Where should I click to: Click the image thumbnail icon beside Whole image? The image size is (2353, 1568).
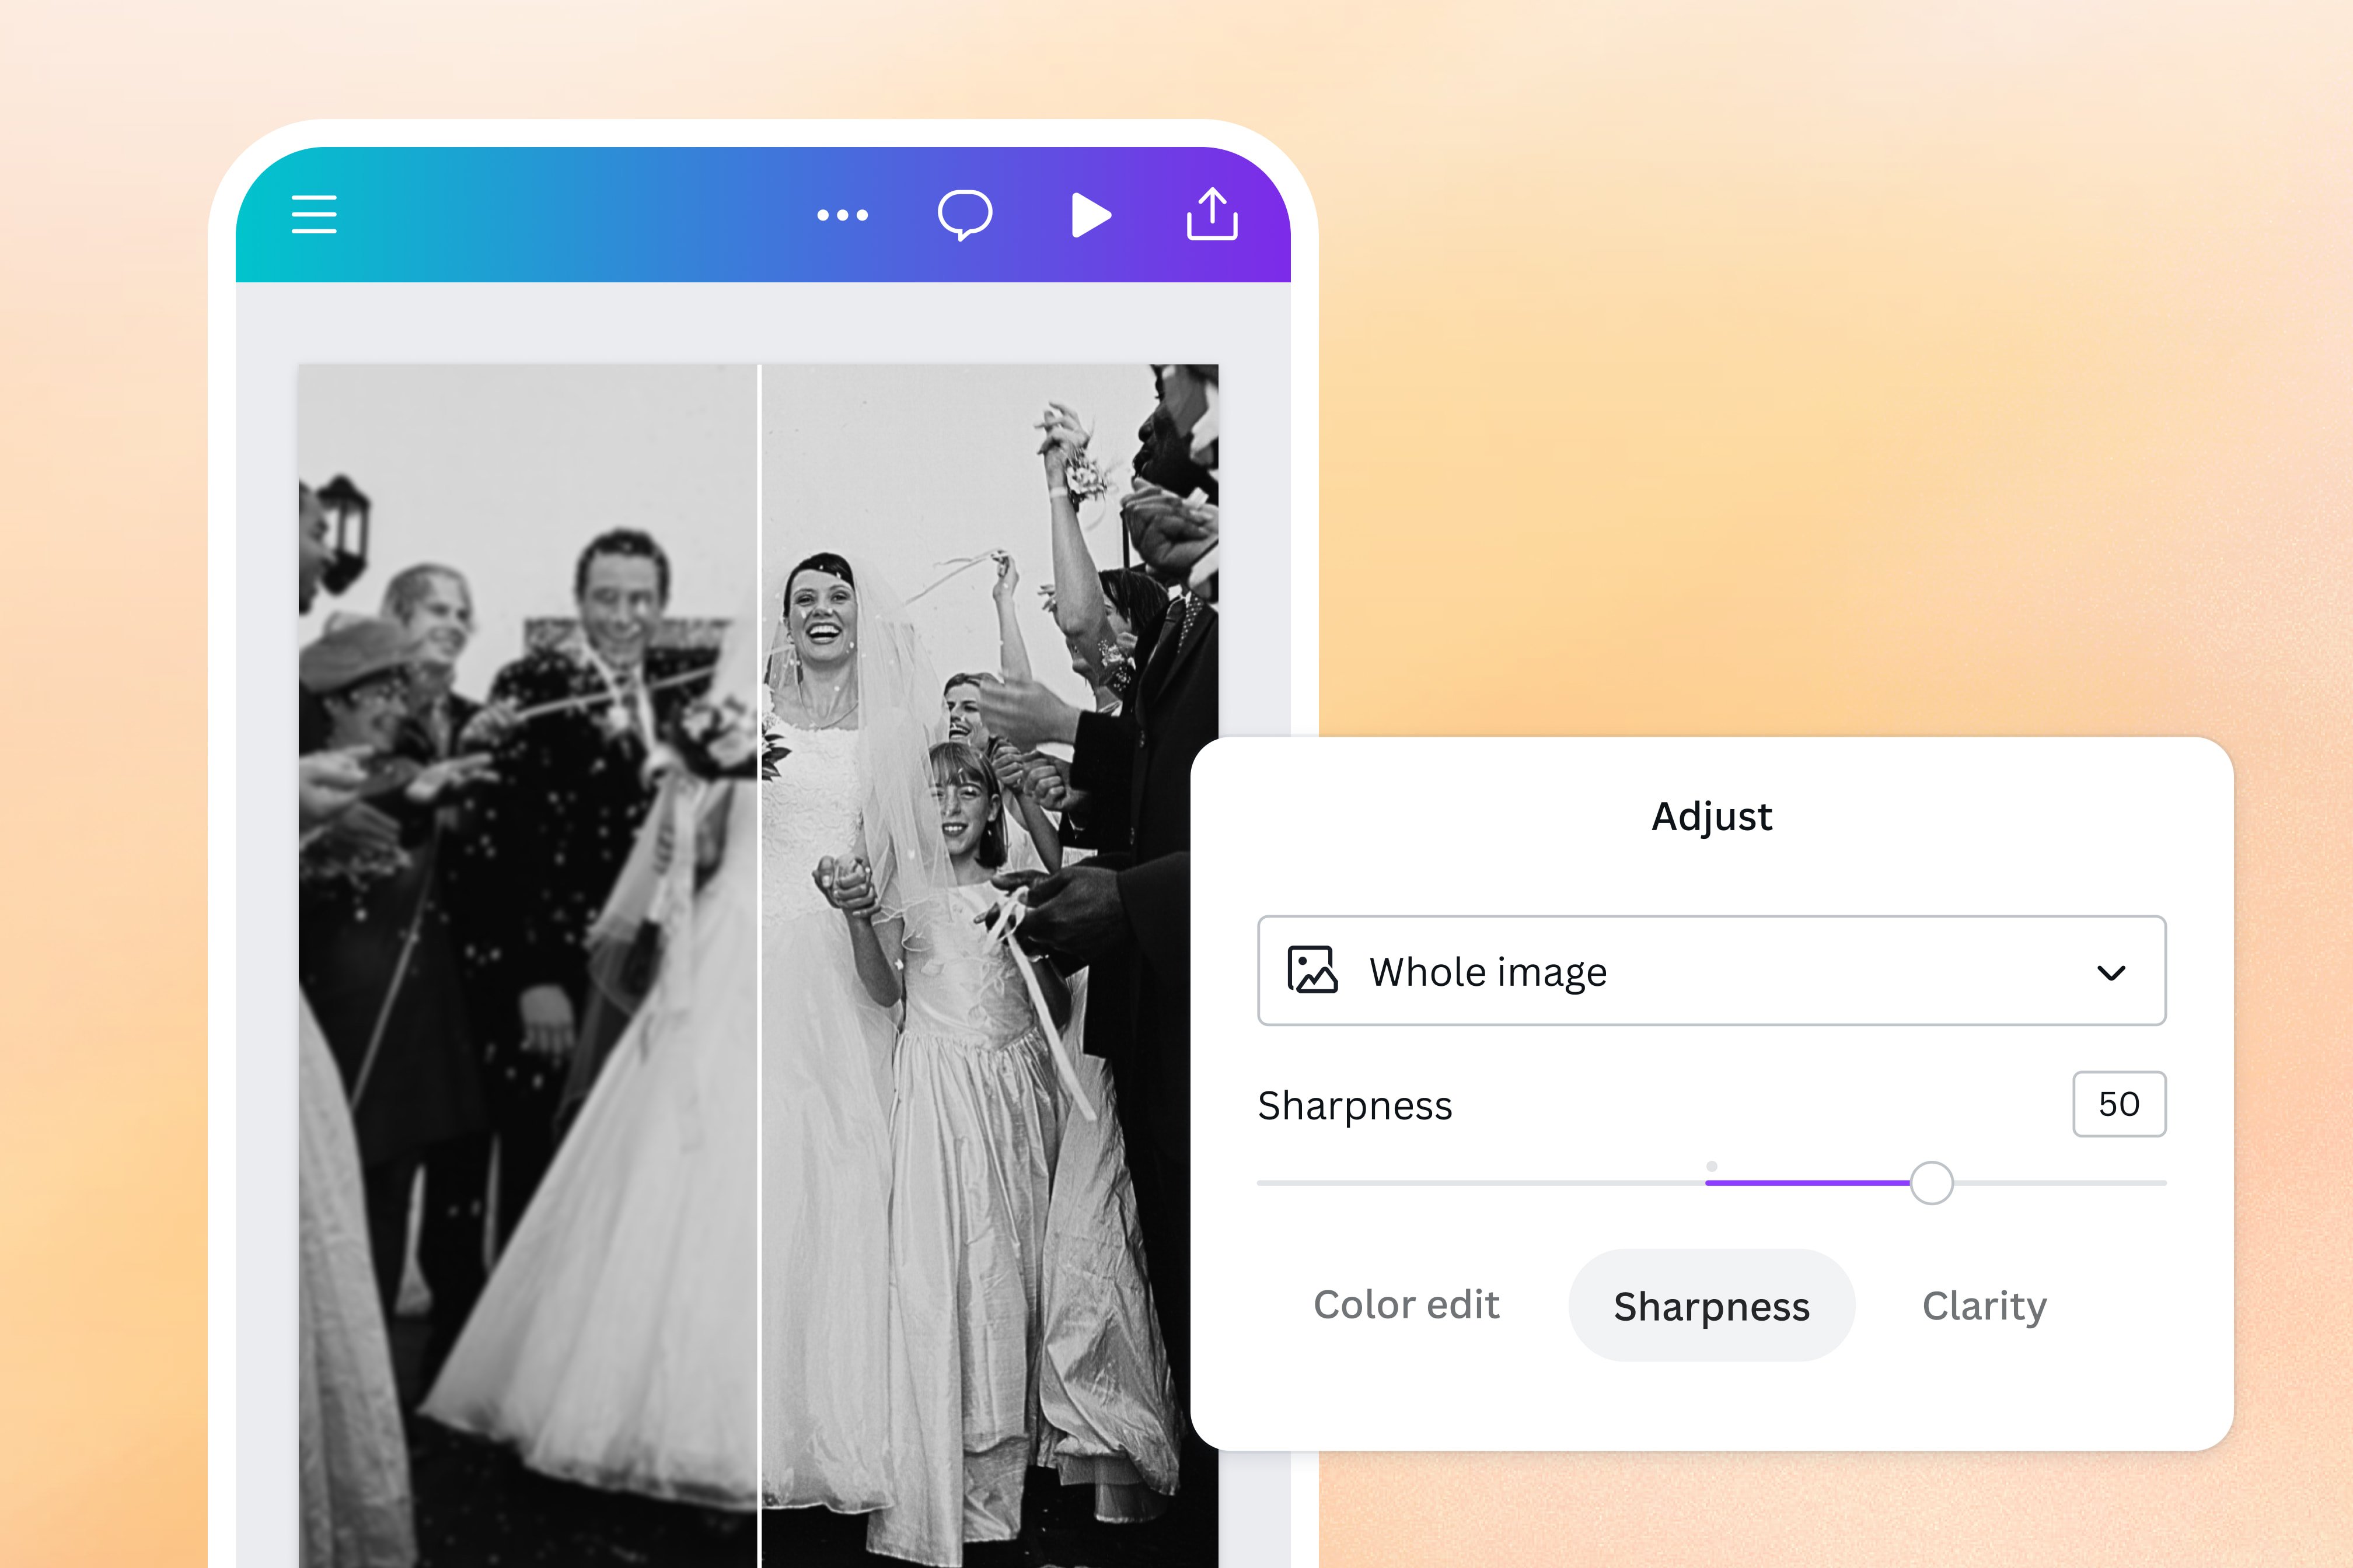[1311, 970]
